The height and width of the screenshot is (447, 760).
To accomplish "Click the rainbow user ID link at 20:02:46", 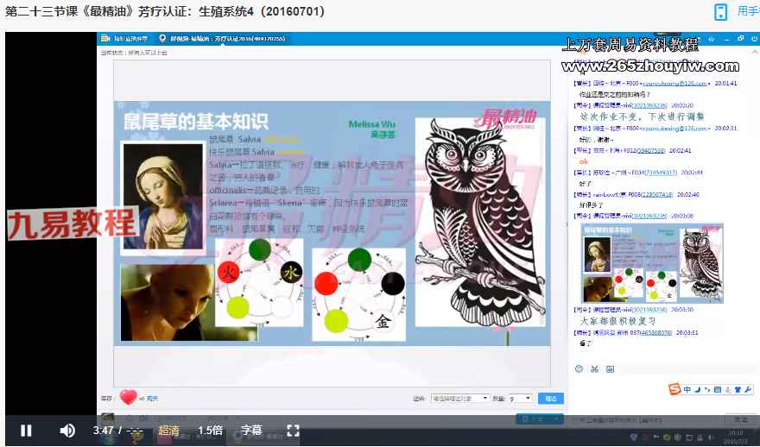I will (x=657, y=195).
